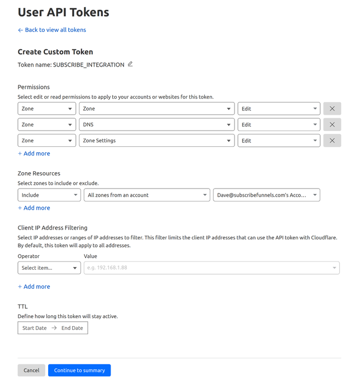Open the Operator Select item dropdown
This screenshot has height=390, width=363.
coord(49,268)
